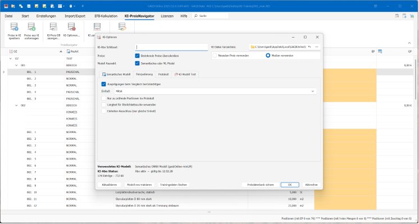Image resolution: width=419 pixels, height=224 pixels.
Task: Click the fifth quick-access toolbar icon
Action: point(37,6)
